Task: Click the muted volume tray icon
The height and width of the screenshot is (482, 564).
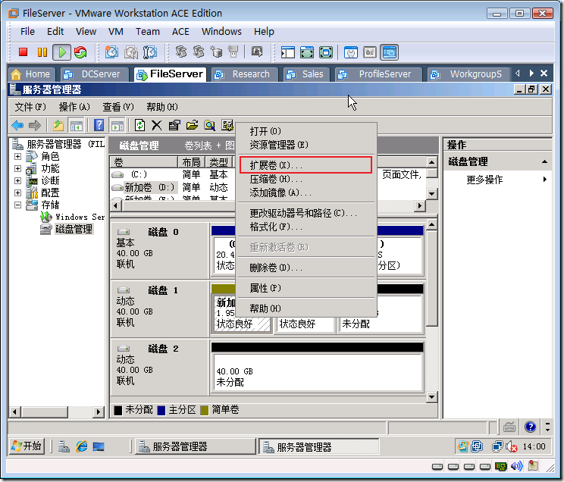Action: [x=511, y=446]
